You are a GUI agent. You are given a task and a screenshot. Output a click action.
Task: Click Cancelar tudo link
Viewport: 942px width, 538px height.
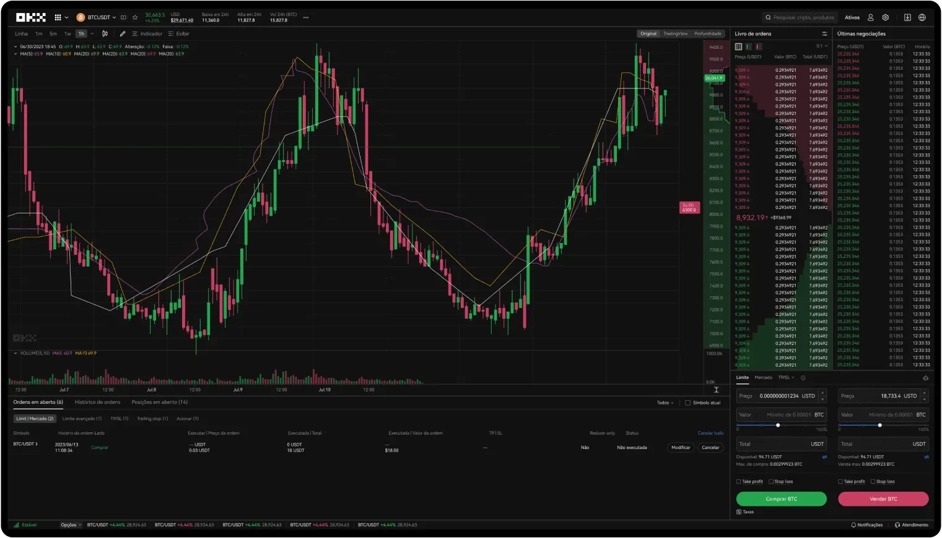coord(710,433)
